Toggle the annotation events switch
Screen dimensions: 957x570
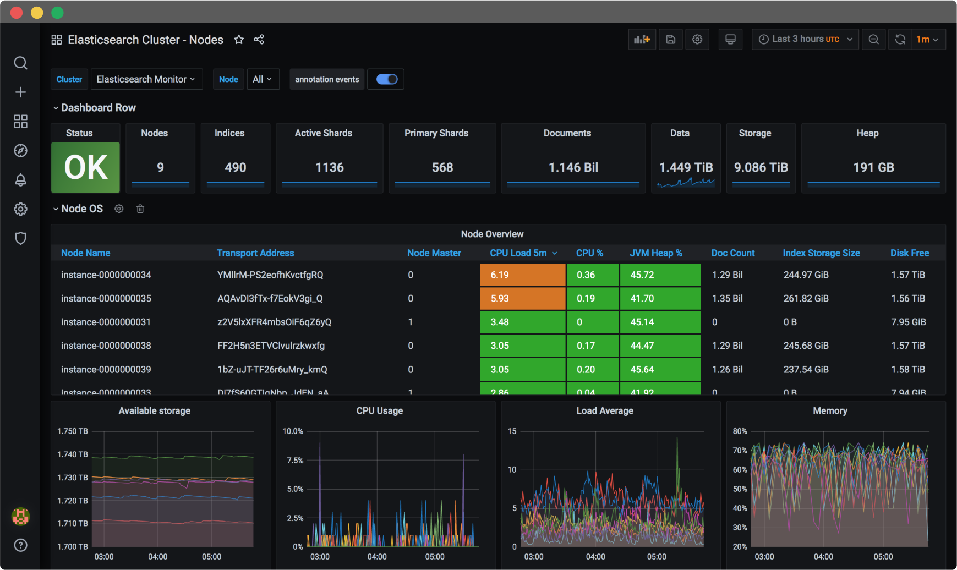pyautogui.click(x=386, y=79)
